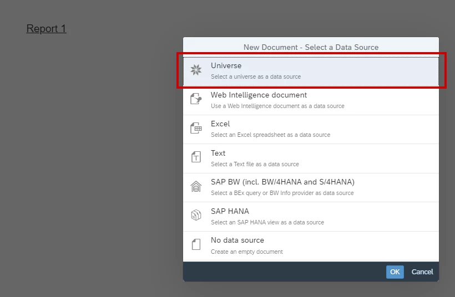This screenshot has height=297, width=455.
Task: Click the dialog title 'New Document - Select a Data Source'
Action: tap(311, 47)
